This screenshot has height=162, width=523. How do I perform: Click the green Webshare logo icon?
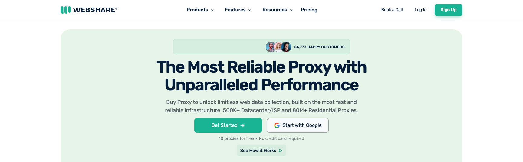[66, 10]
